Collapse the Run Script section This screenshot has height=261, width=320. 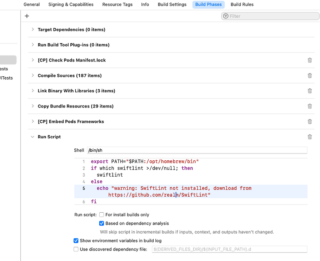(x=33, y=137)
